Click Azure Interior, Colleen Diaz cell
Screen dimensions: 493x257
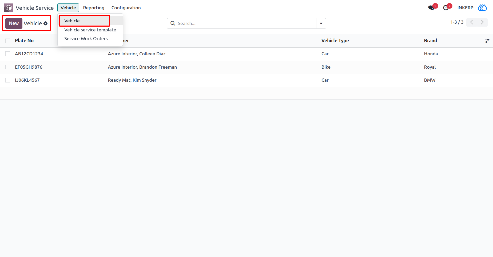point(137,54)
